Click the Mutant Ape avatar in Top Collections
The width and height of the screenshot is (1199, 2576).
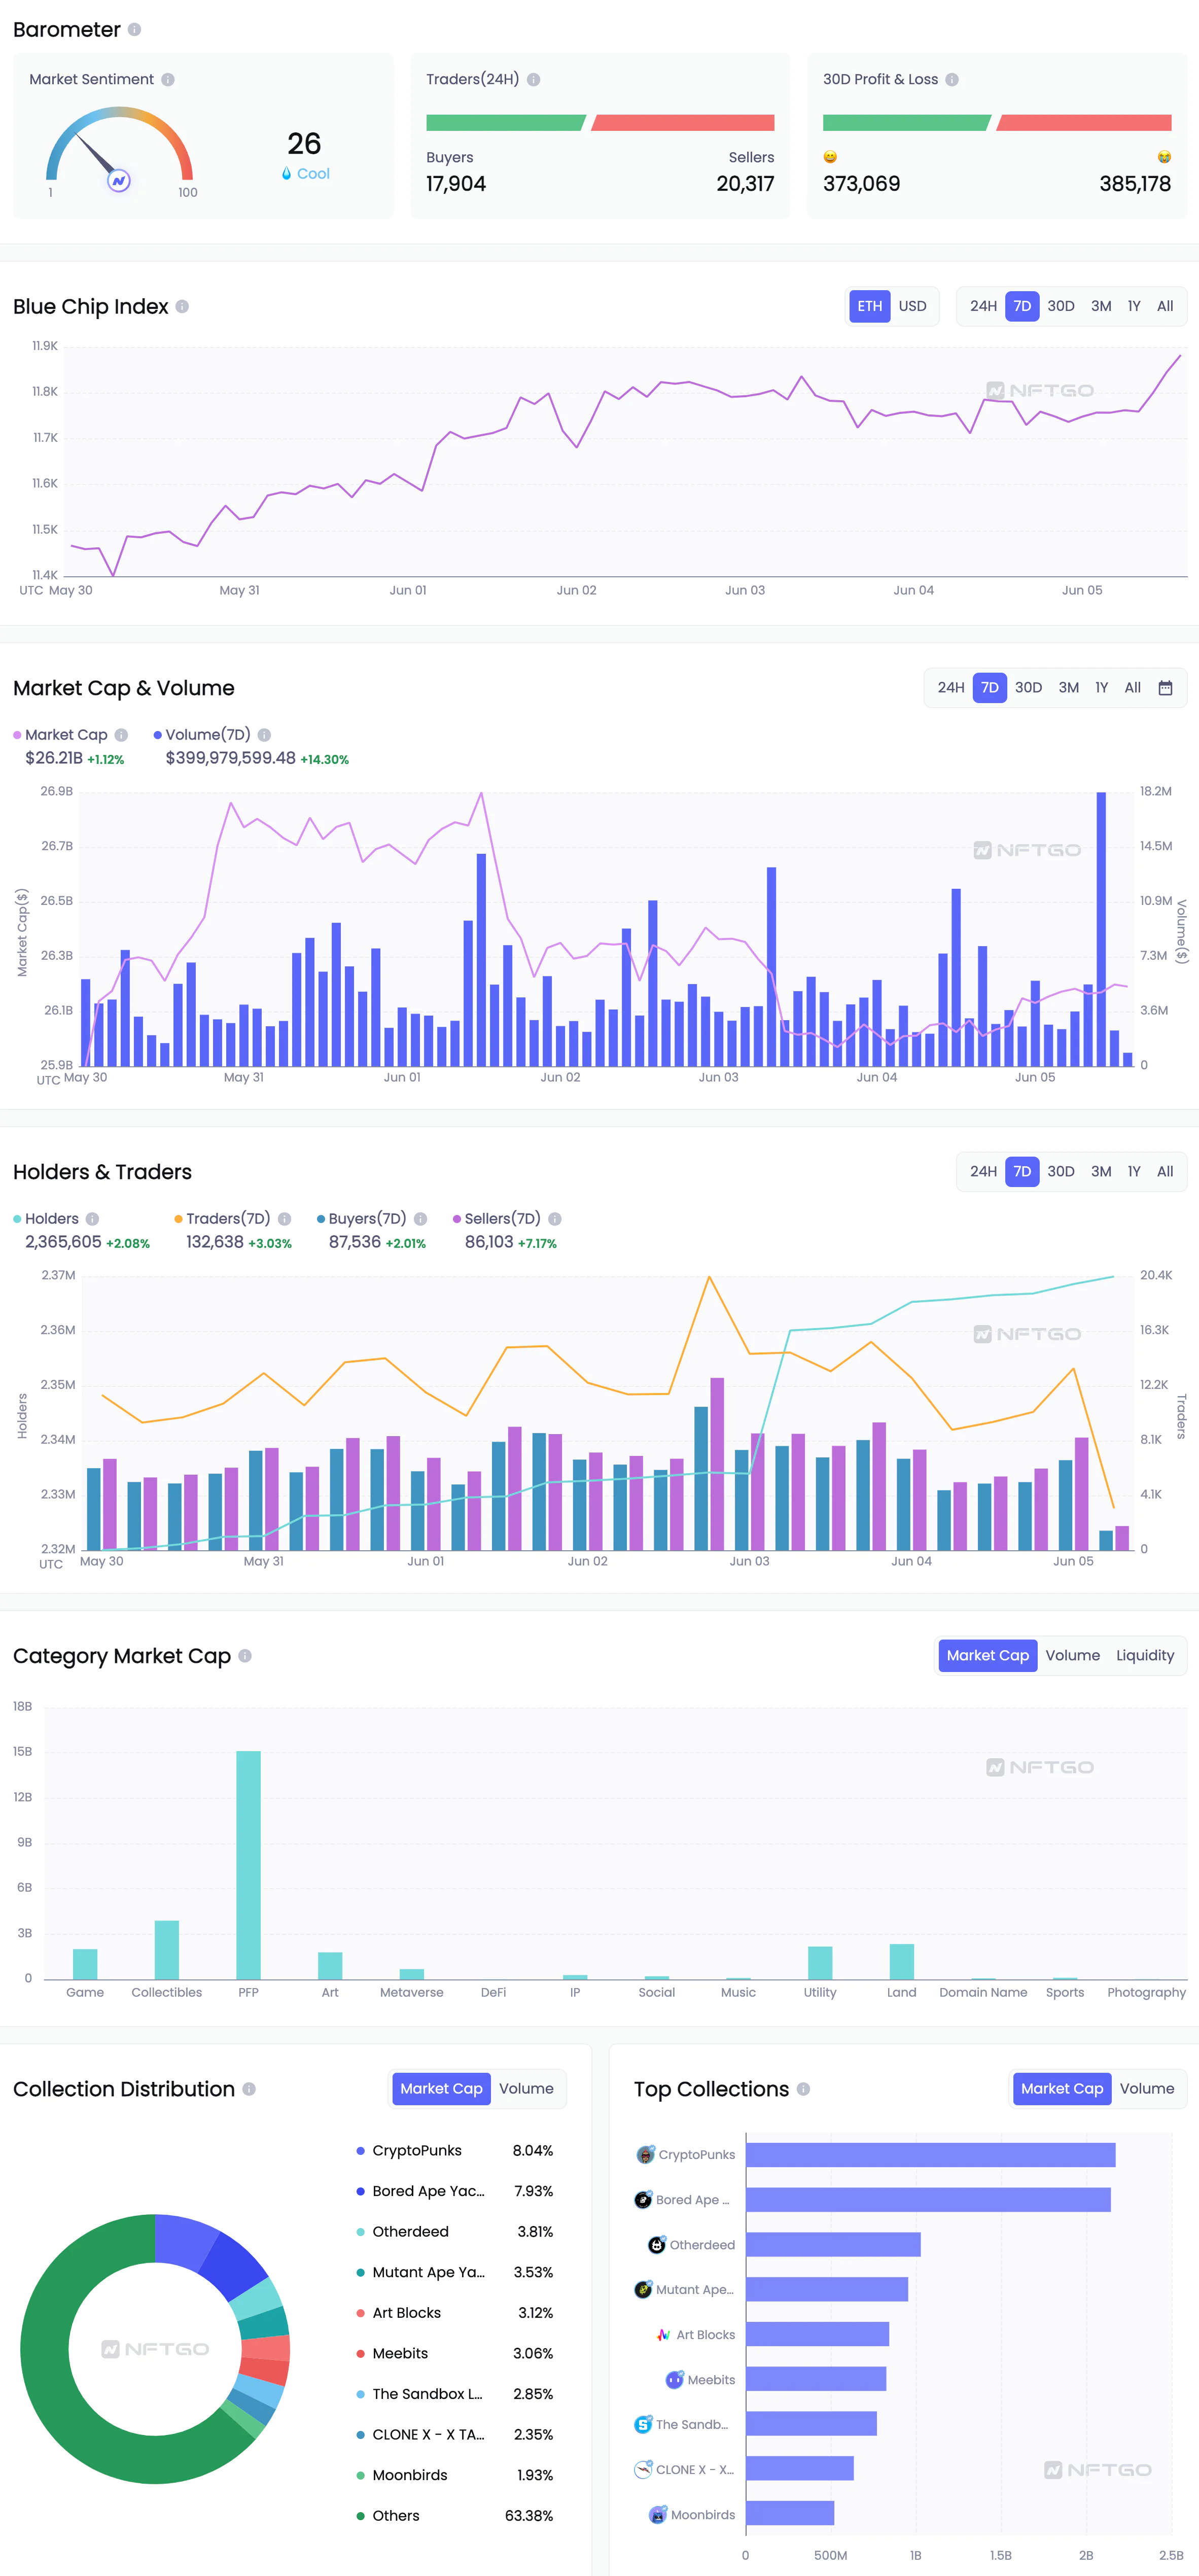pos(643,2289)
